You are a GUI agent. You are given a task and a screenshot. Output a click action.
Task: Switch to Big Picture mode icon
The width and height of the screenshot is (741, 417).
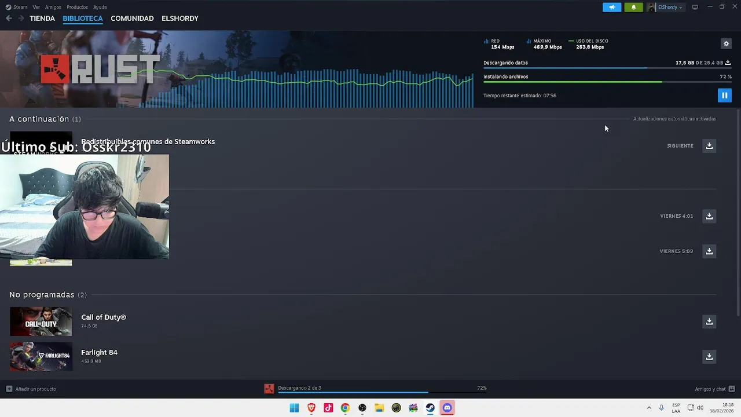click(x=695, y=7)
